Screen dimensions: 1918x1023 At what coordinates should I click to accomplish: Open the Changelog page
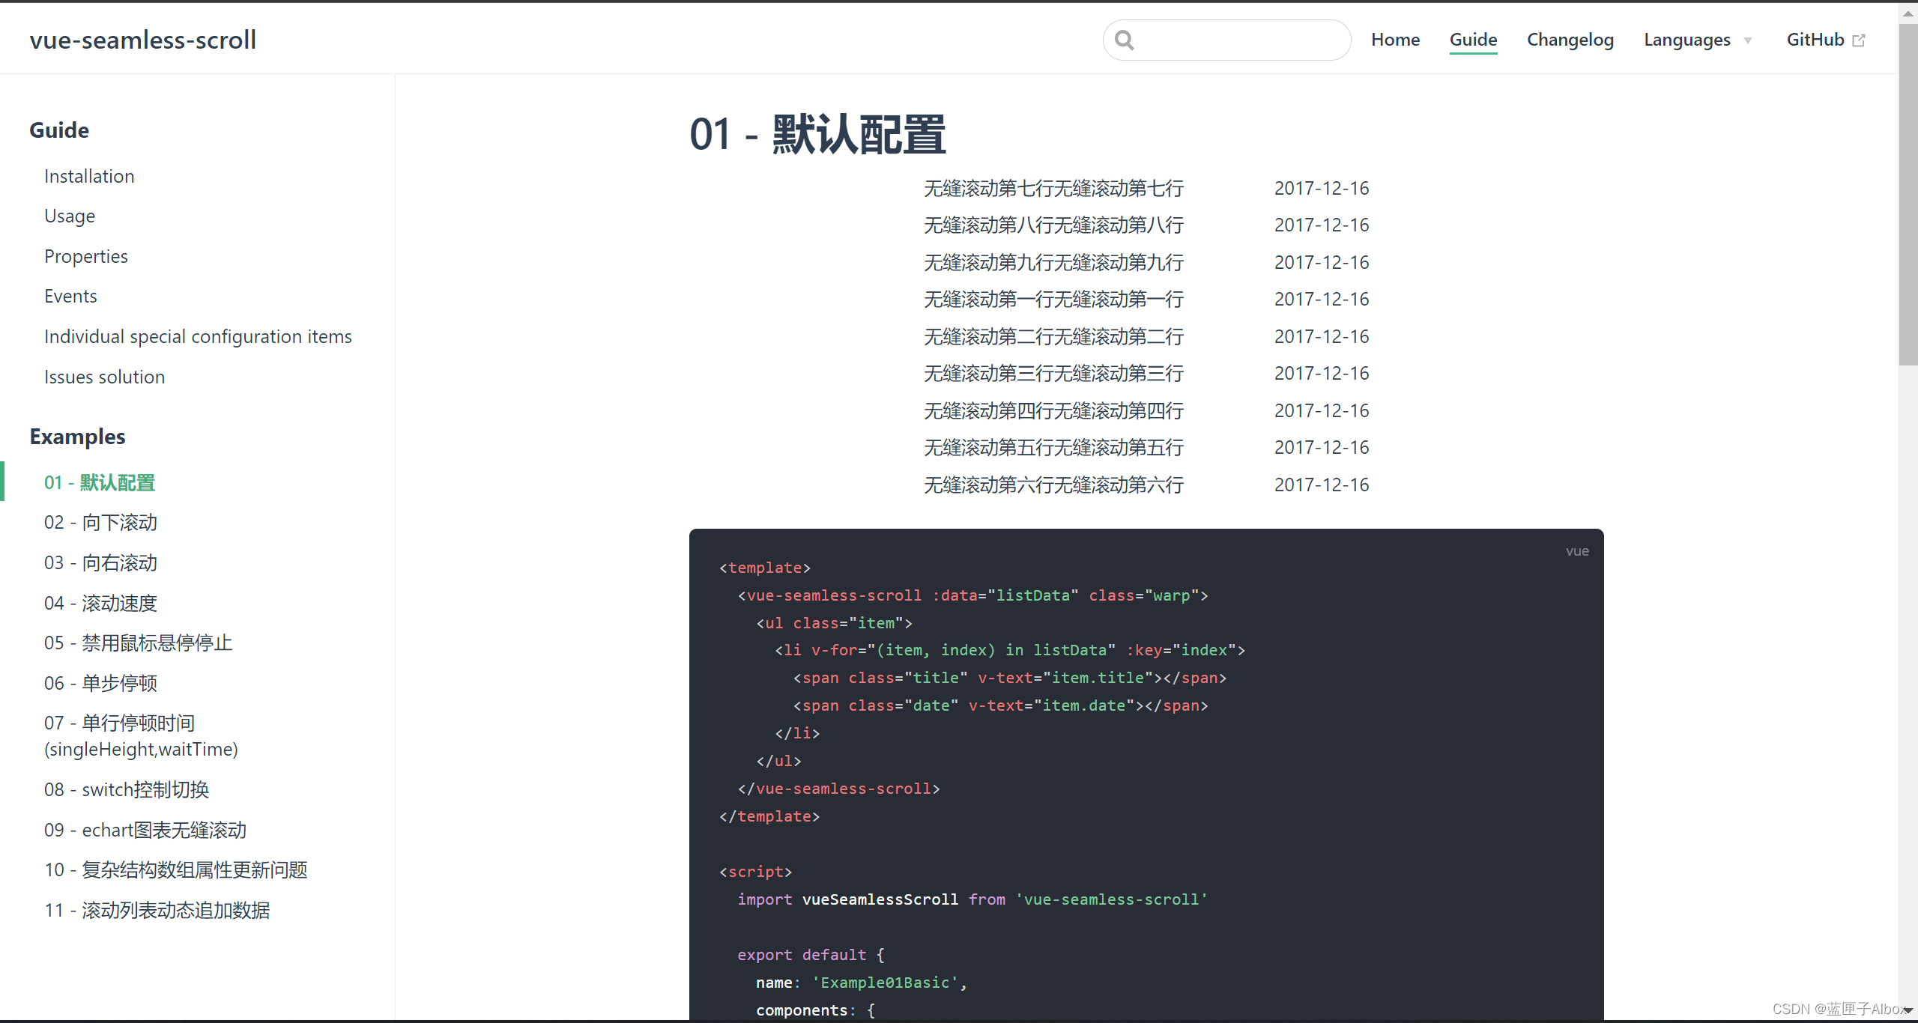(x=1570, y=39)
